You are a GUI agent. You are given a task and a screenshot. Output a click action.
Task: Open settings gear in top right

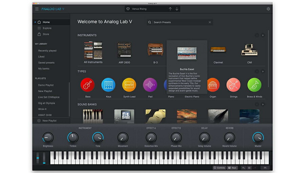(268, 9)
